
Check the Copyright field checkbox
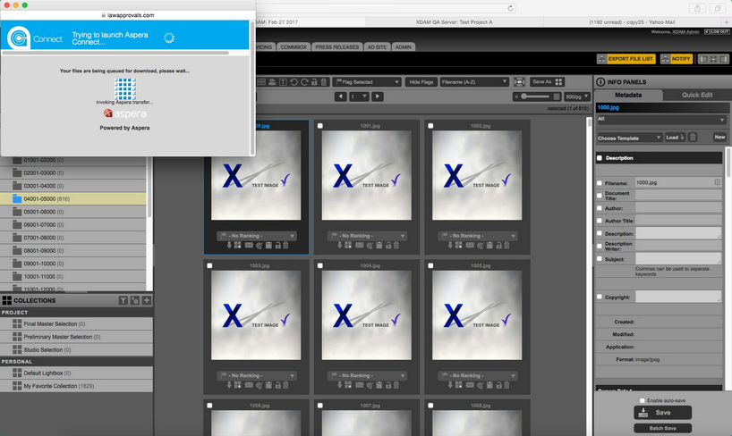click(600, 297)
